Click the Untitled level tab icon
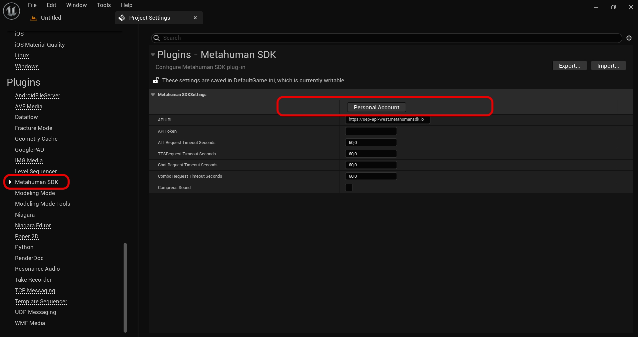The height and width of the screenshot is (337, 638). point(33,18)
